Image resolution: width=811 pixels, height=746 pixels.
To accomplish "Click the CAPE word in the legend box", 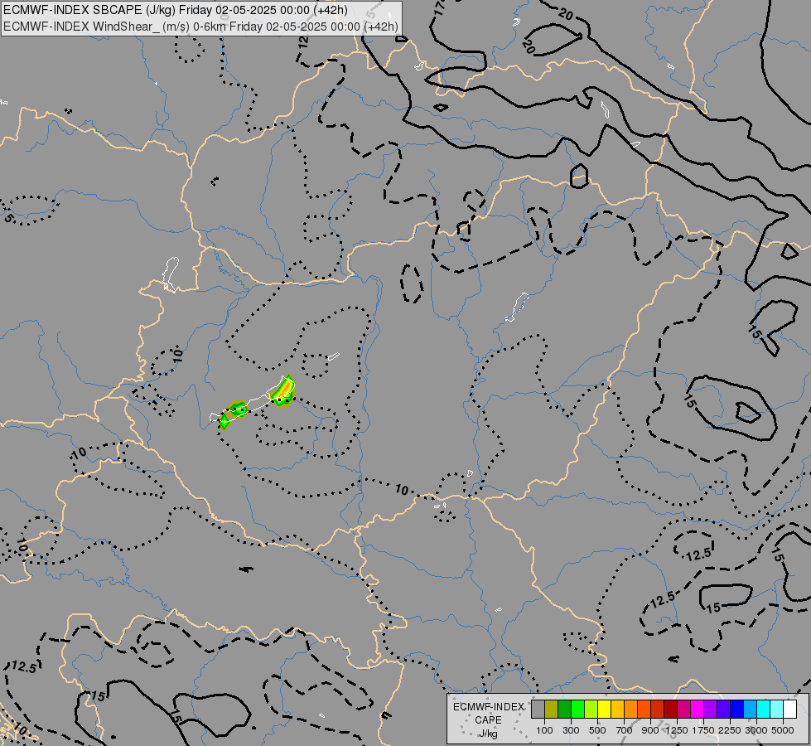I will tap(488, 720).
